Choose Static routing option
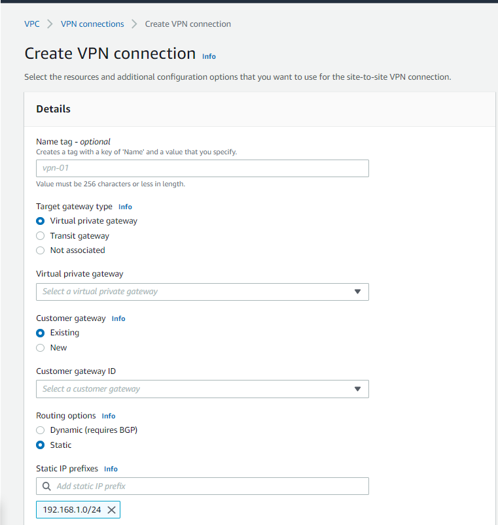This screenshot has height=525, width=498. (41, 445)
